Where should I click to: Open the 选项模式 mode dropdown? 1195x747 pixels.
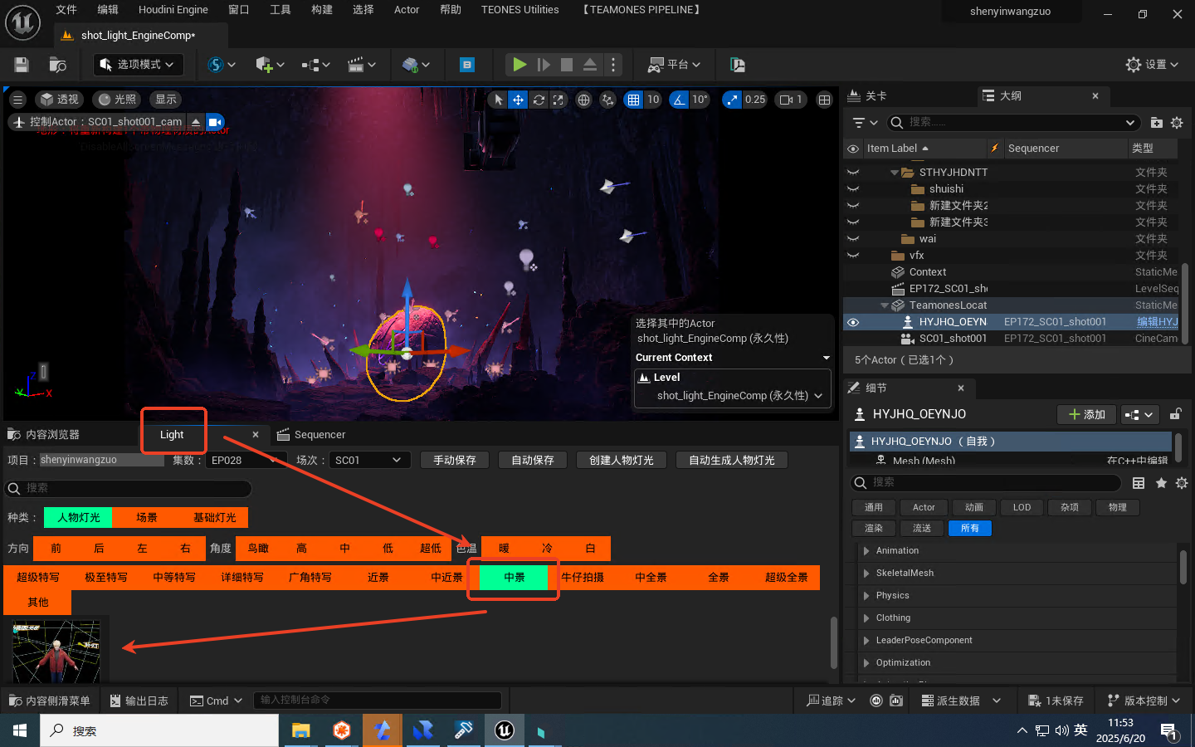pos(138,65)
